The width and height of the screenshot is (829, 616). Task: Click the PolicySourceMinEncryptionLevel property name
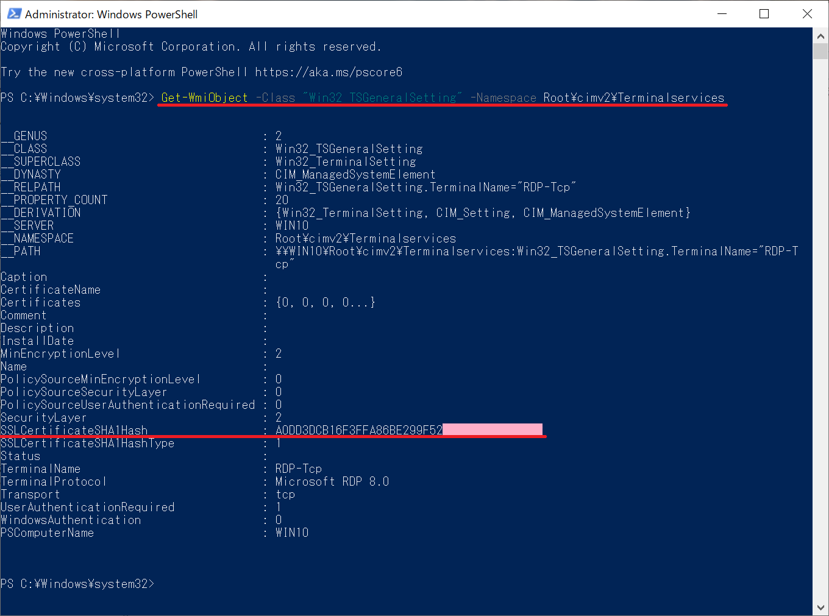(x=101, y=379)
